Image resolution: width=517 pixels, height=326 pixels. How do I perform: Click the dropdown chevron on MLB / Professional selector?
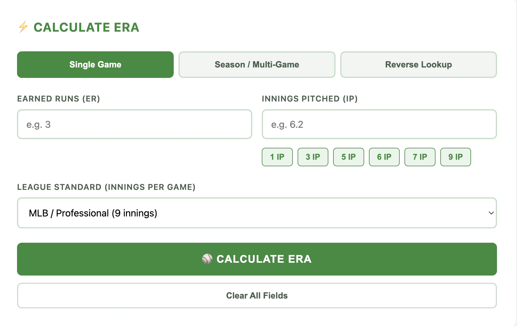pyautogui.click(x=490, y=213)
